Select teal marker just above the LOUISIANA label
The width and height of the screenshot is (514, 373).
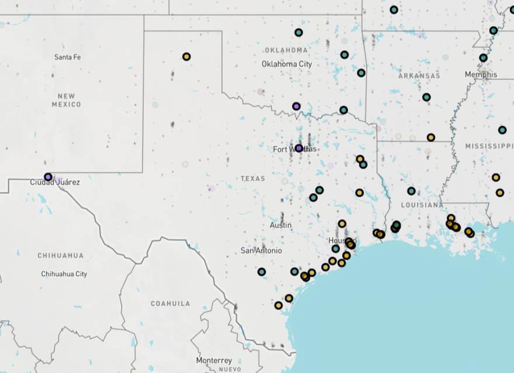[x=411, y=191]
